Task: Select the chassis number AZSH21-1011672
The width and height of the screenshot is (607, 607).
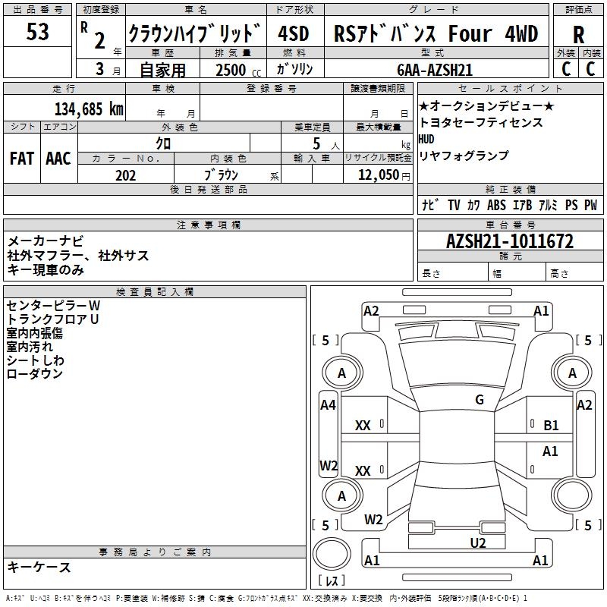Action: [x=510, y=241]
